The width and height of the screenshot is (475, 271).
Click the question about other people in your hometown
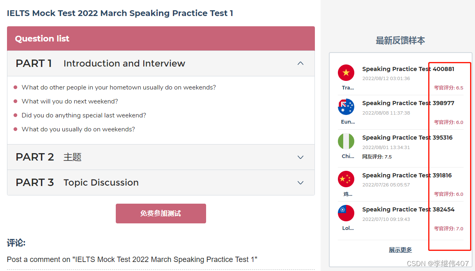[119, 87]
